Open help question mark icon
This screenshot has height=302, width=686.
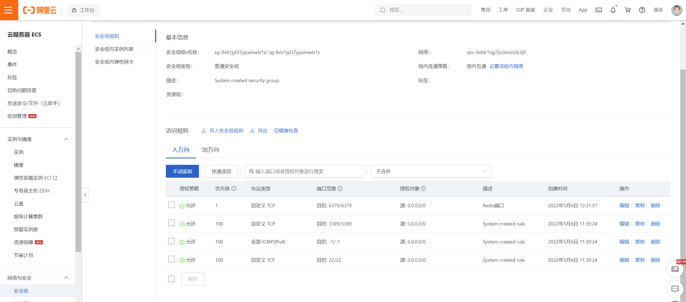tap(642, 10)
